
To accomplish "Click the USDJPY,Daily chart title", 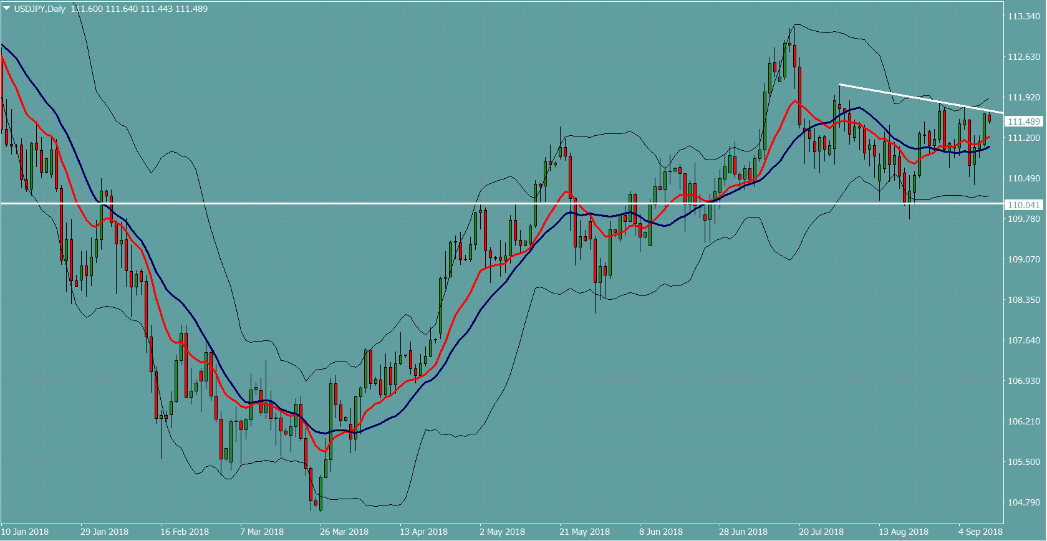I will tap(39, 9).
